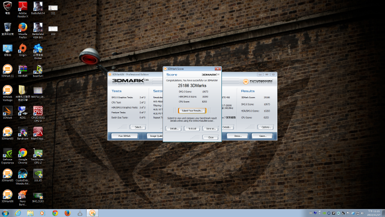
Task: Open Battlefield 4 (64 bit) desktop shortcut
Action: (x=38, y=30)
